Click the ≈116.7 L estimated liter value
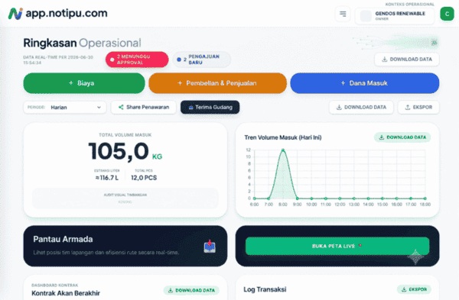Image resolution: width=459 pixels, height=300 pixels. point(107,178)
